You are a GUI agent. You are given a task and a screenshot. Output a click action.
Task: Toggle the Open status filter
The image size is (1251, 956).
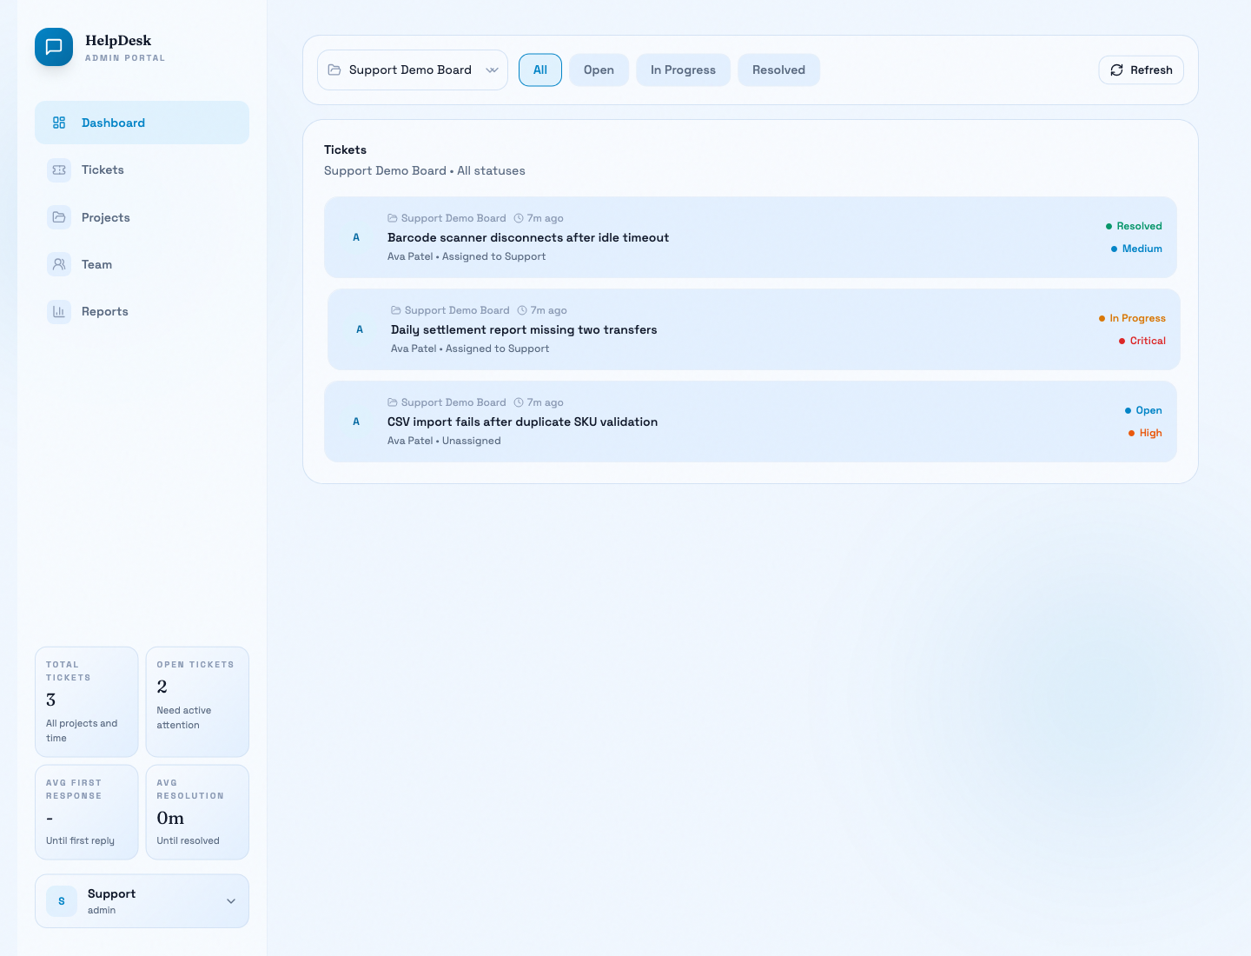599,70
